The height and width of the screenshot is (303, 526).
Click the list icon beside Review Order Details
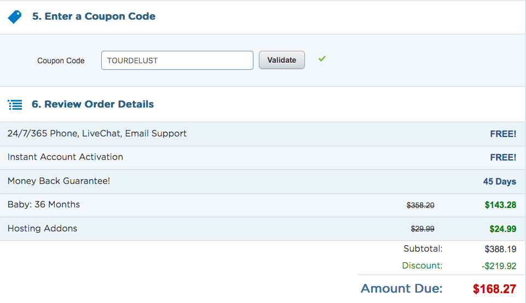(15, 104)
